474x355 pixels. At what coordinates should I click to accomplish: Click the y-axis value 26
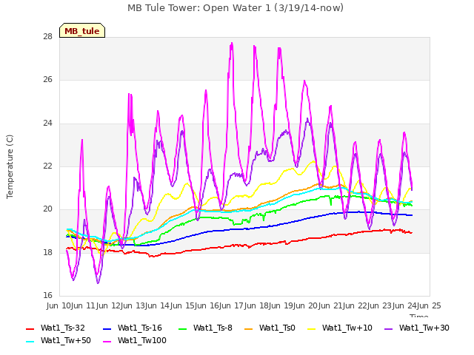pos(47,79)
